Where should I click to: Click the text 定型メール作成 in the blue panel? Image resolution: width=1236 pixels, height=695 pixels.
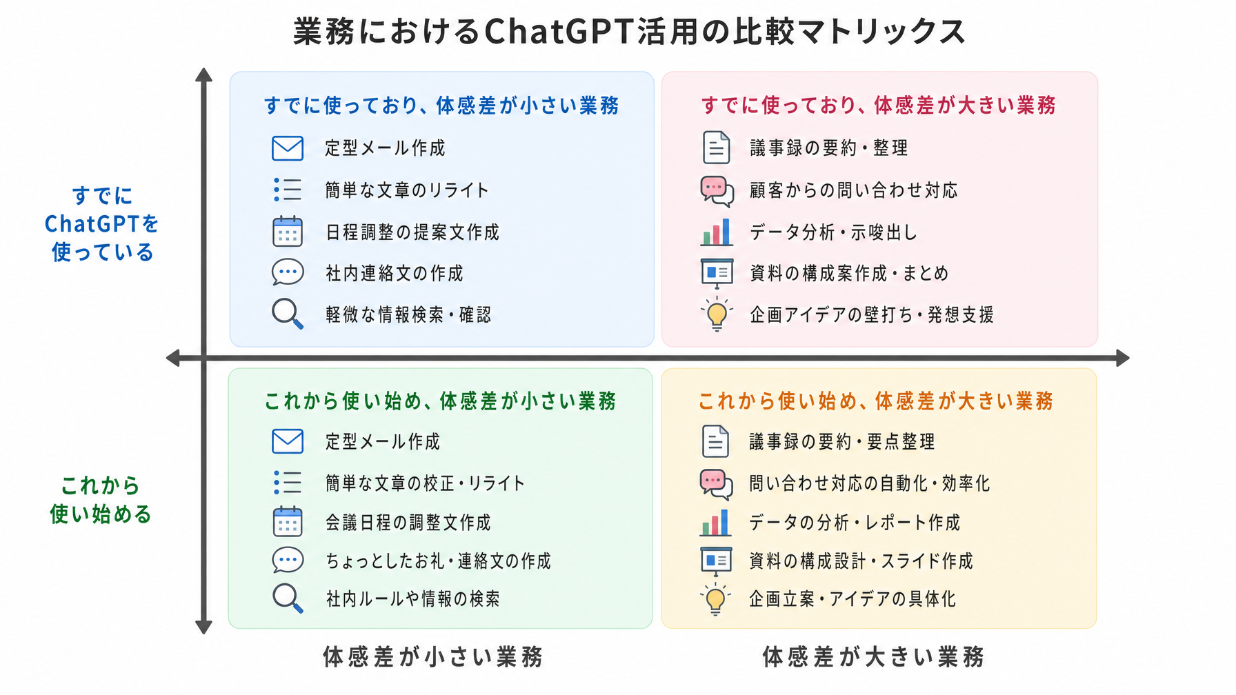(386, 148)
